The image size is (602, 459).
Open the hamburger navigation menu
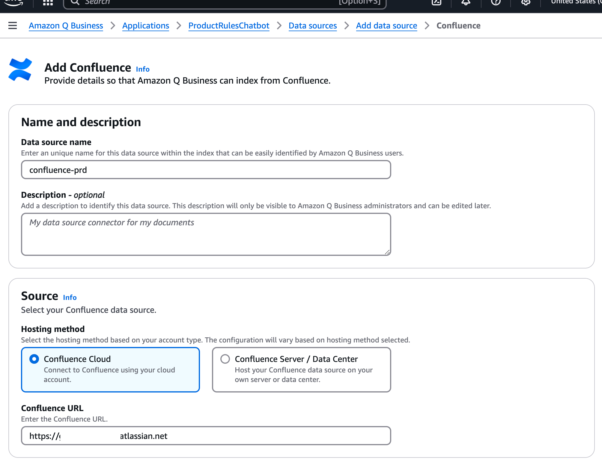point(13,26)
